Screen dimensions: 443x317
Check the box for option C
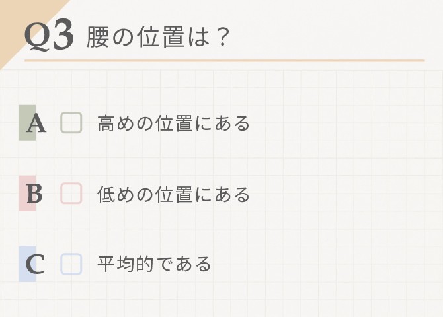click(71, 264)
